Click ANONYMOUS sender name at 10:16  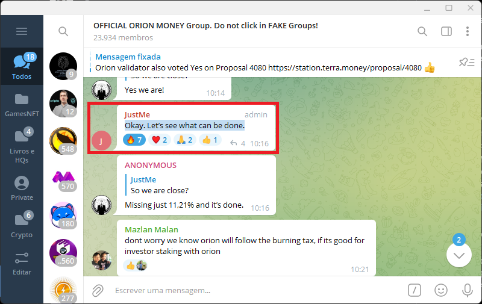point(150,165)
